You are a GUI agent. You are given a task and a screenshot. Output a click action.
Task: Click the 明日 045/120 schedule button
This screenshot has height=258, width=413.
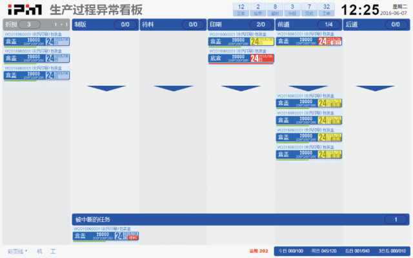pyautogui.click(x=324, y=251)
